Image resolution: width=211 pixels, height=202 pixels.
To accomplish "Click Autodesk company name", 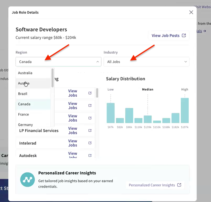I will click(28, 156).
